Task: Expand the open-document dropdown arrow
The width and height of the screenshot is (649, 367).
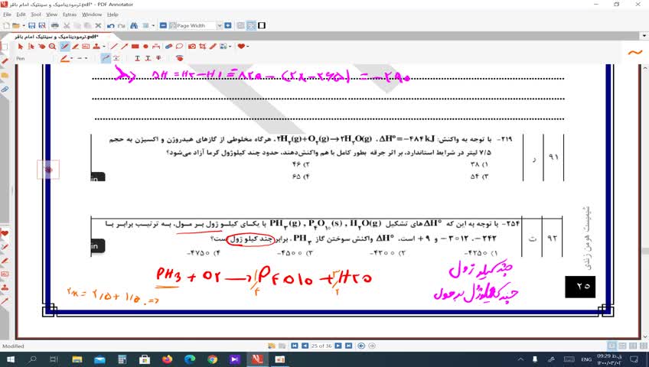Action: tap(24, 26)
